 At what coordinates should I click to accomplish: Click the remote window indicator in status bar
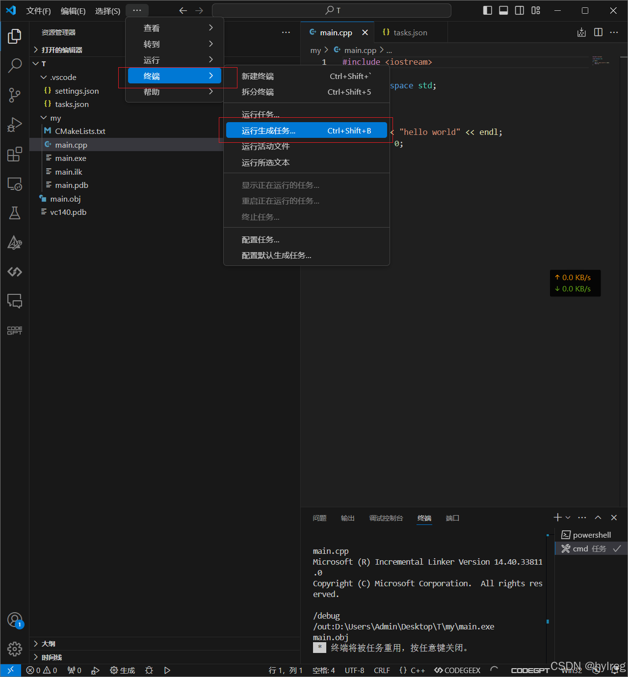10,670
